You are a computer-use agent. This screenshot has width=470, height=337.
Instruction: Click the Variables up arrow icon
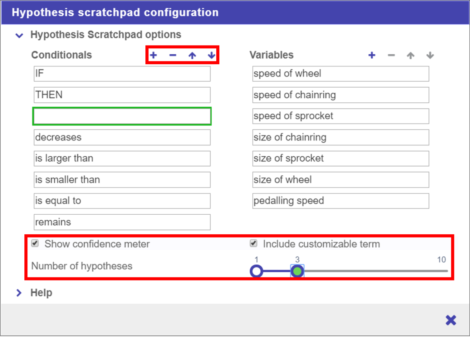[410, 55]
